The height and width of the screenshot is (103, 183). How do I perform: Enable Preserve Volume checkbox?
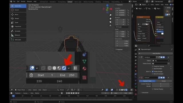click(x=153, y=66)
